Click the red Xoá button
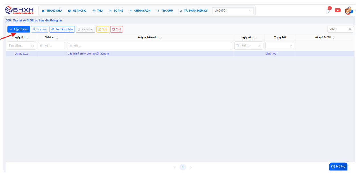The height and width of the screenshot is (176, 362). coord(116,30)
